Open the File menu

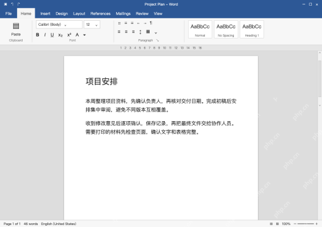point(9,14)
